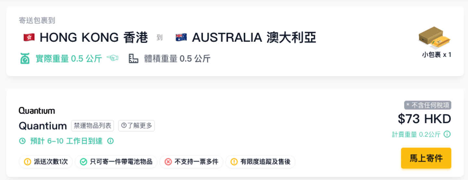Image resolution: width=468 pixels, height=180 pixels.
Task: Click info icon next to 計費重量 0.2公斤
Action: point(447,134)
